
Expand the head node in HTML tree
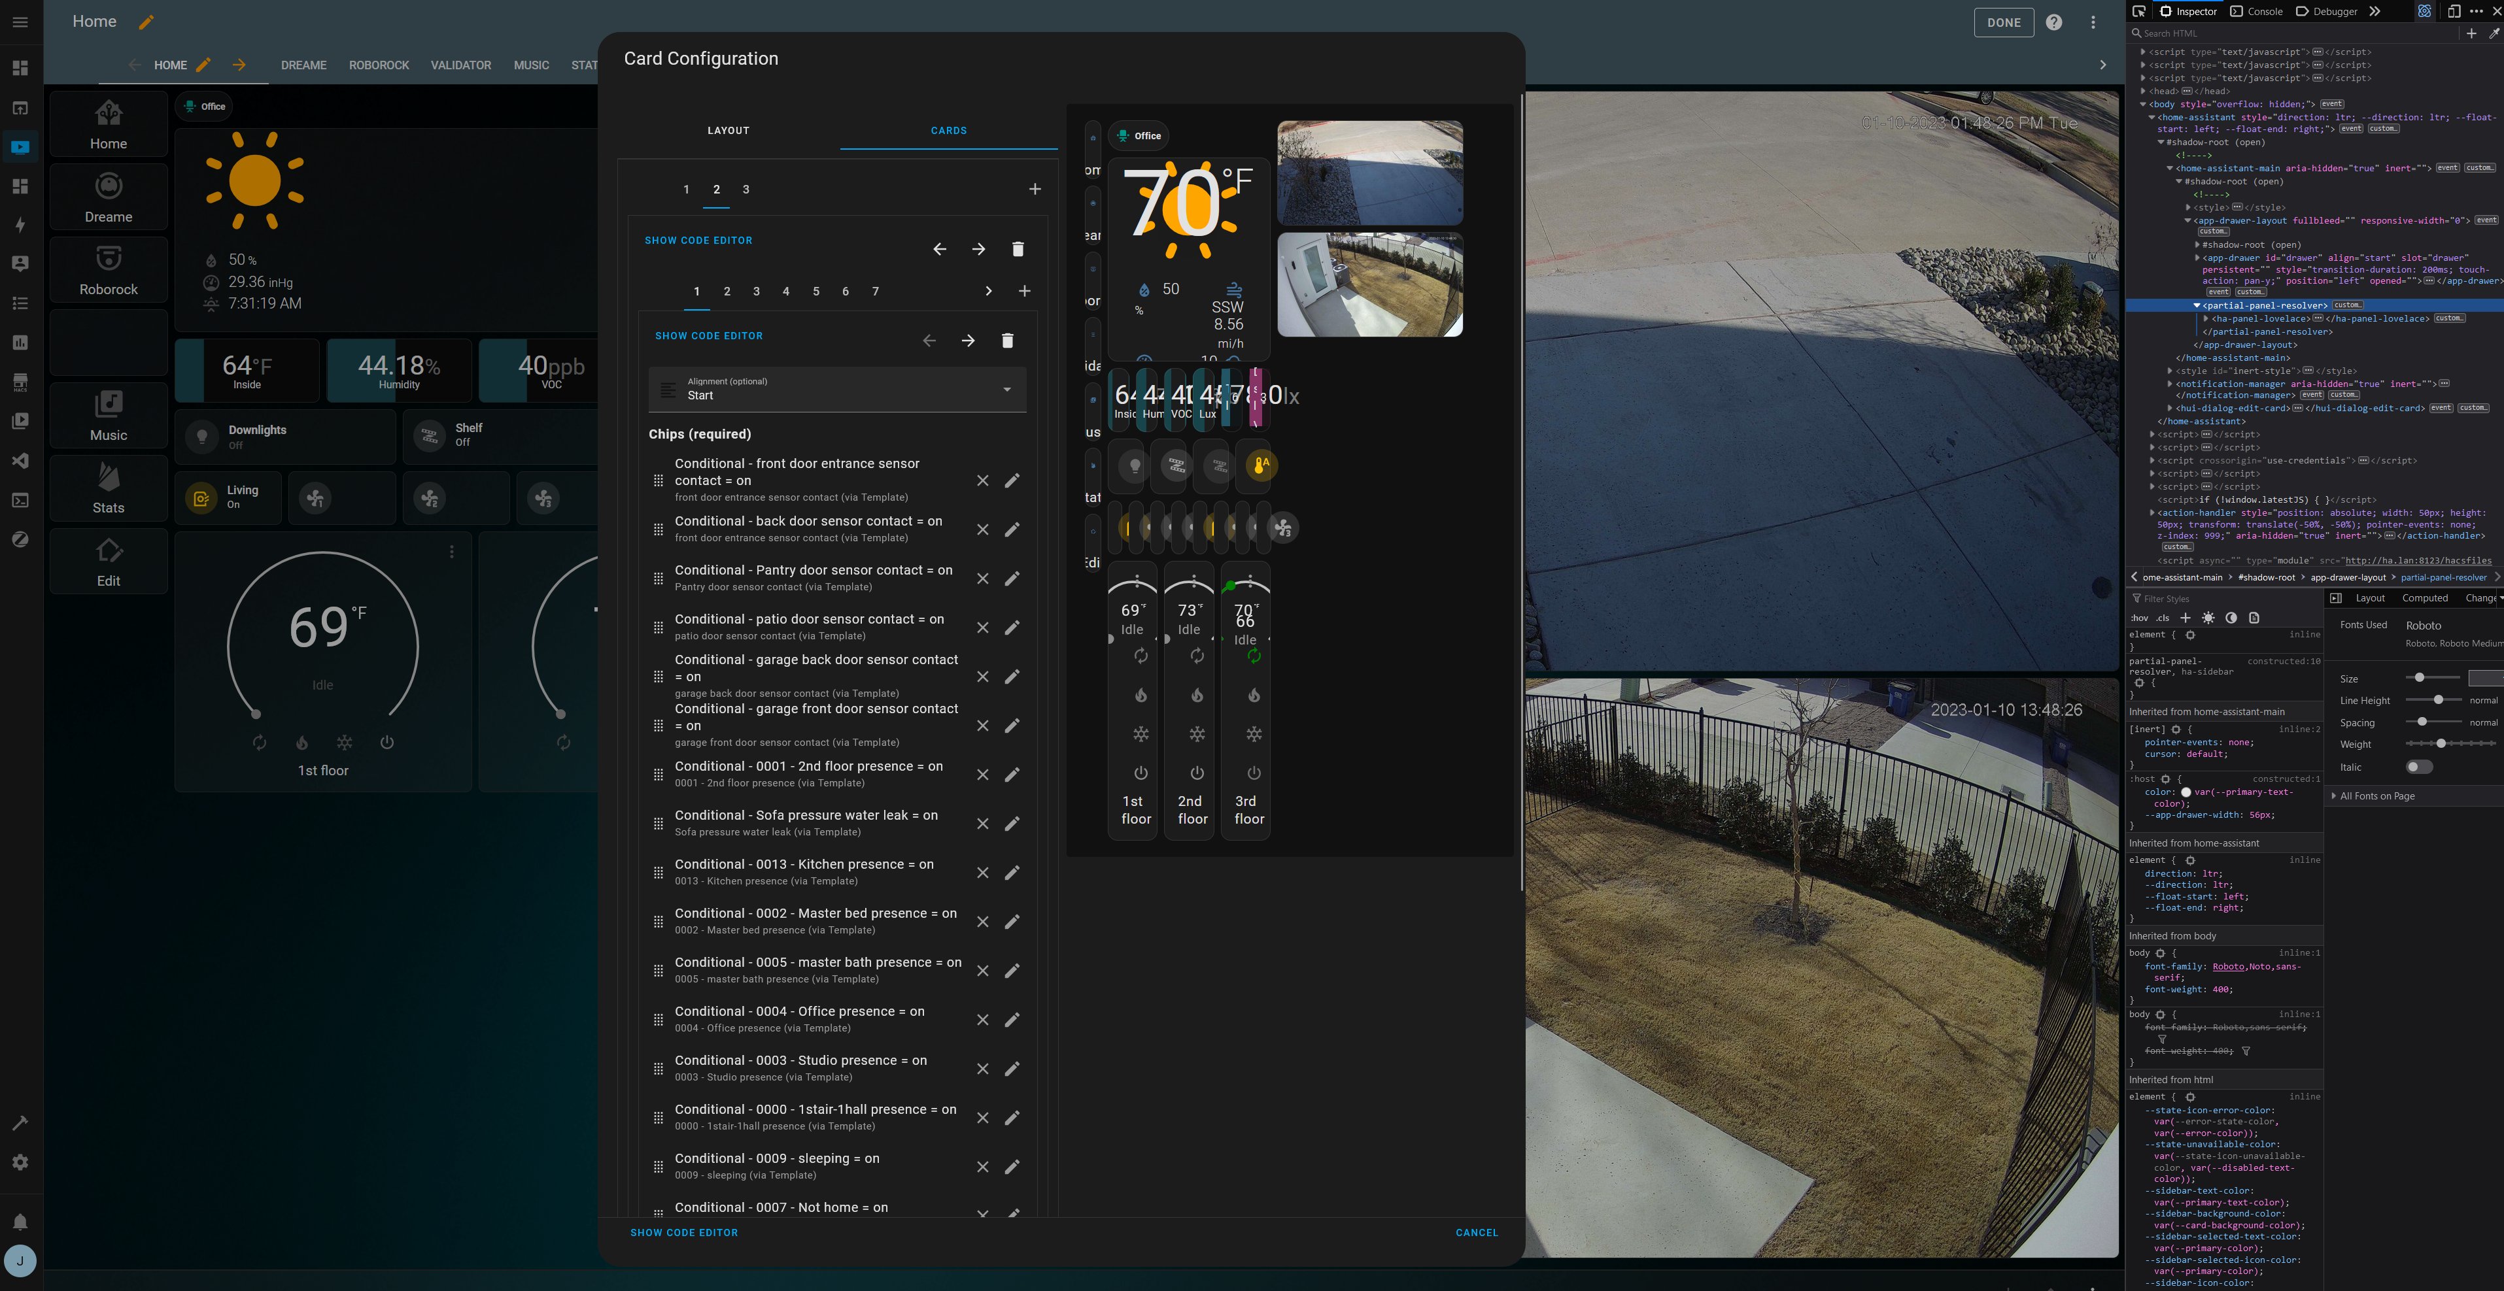2144,92
